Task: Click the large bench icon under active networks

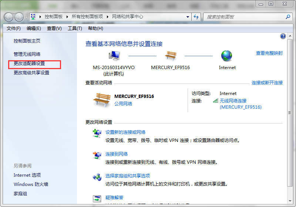Action: (101, 100)
